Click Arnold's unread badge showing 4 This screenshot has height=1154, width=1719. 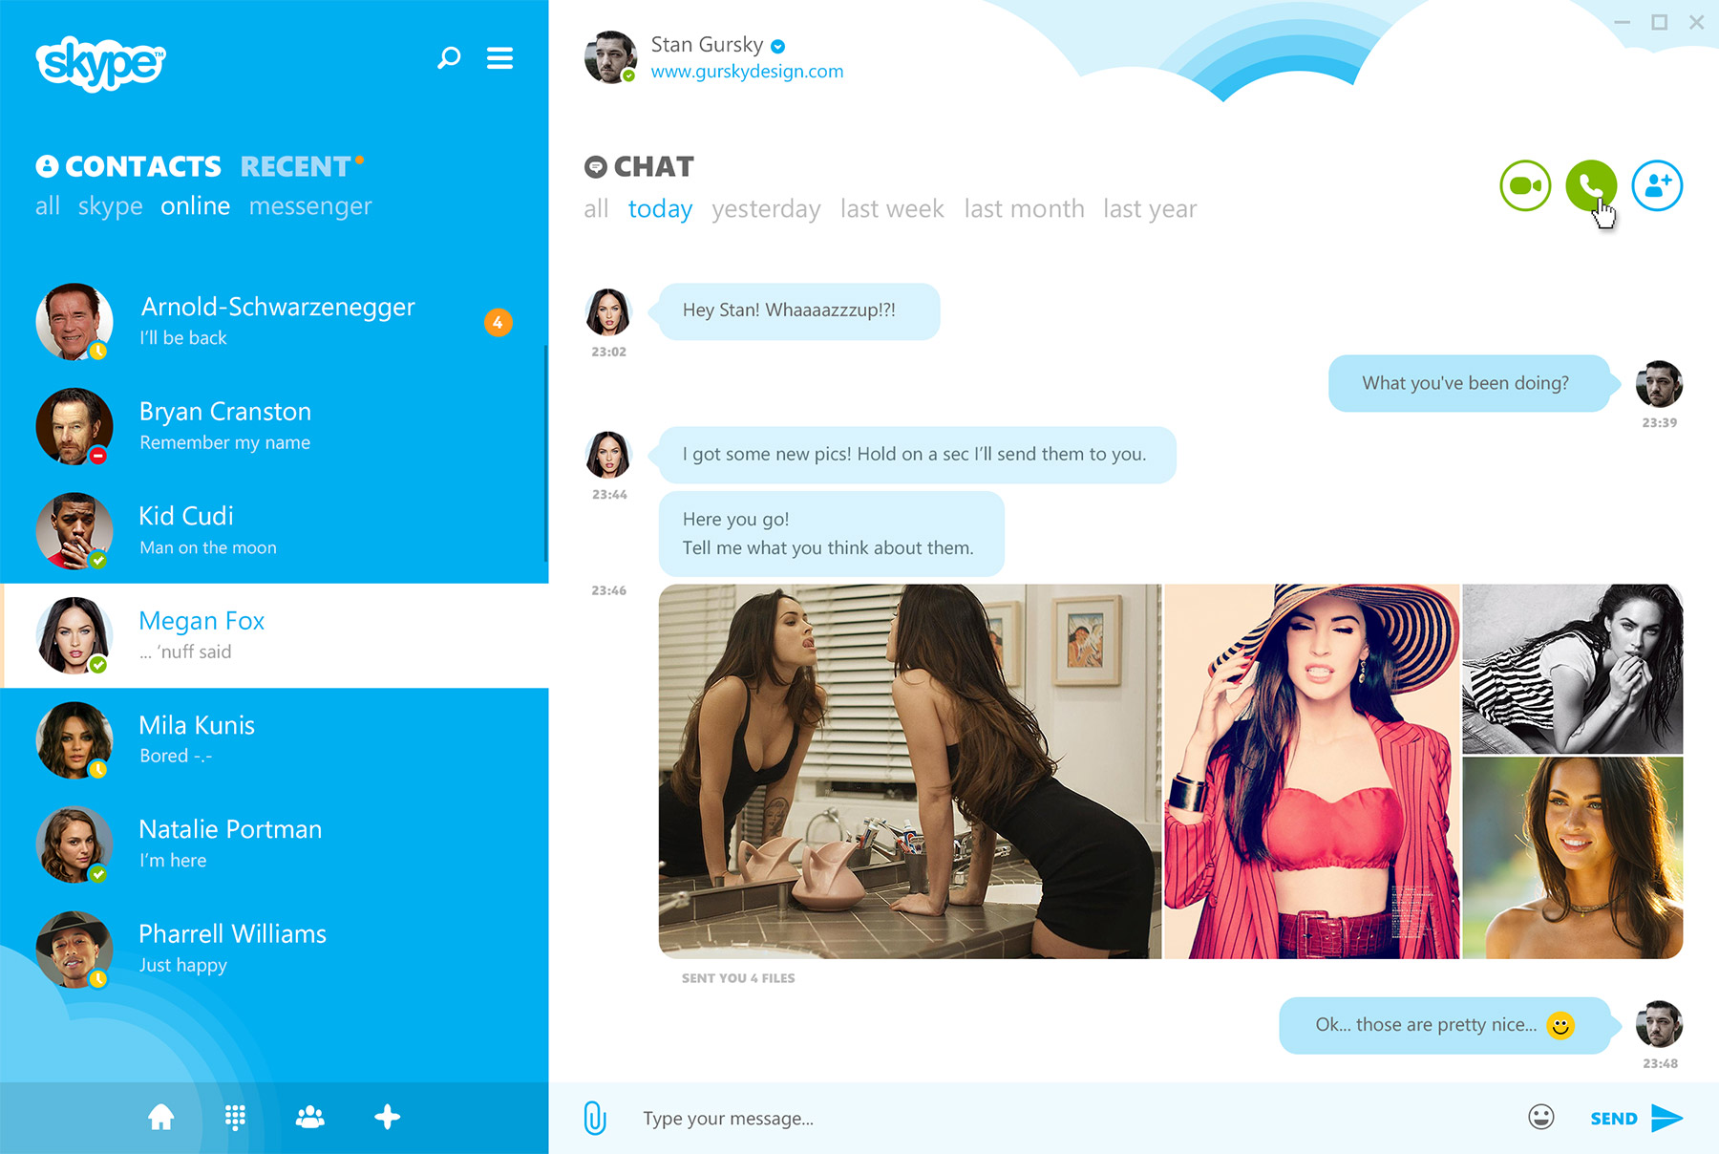[x=498, y=323]
